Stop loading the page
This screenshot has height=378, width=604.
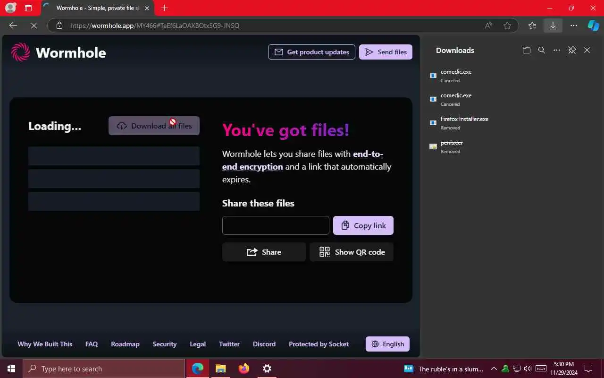click(x=34, y=26)
